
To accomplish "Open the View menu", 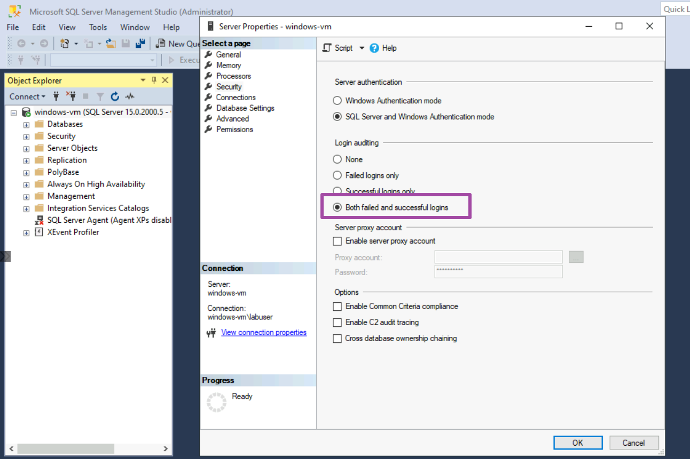I will (67, 27).
